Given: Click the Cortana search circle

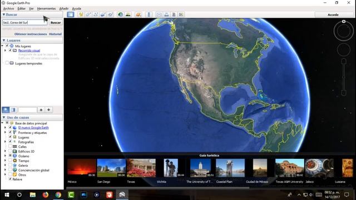Looking at the screenshot, I should click(19, 194).
